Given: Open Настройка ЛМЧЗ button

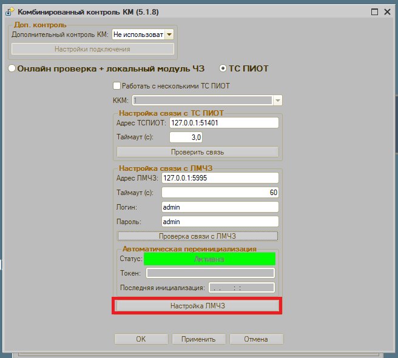Looking at the screenshot, I should coord(197,306).
